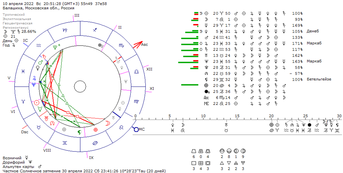Select the Cancer sign on the outer ring
The height and width of the screenshot is (173, 343).
tap(95, 143)
